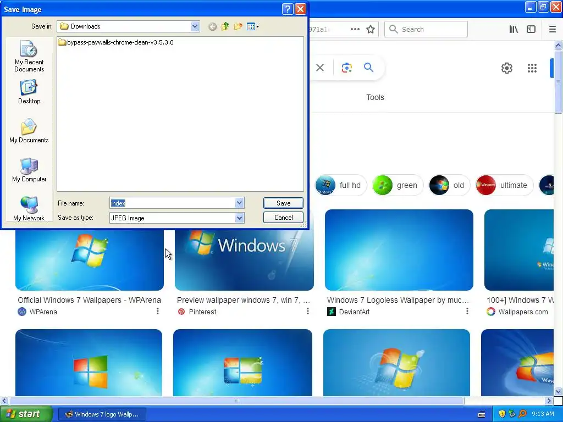Open Firefox page actions three-dot menu
This screenshot has height=422, width=563.
[x=355, y=30]
